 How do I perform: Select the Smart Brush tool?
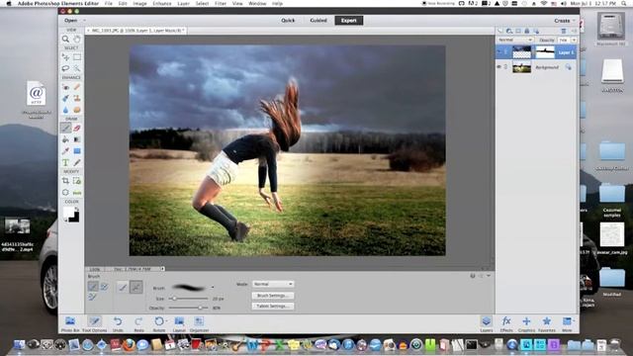[x=65, y=98]
